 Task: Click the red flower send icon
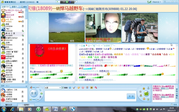pos(96,88)
